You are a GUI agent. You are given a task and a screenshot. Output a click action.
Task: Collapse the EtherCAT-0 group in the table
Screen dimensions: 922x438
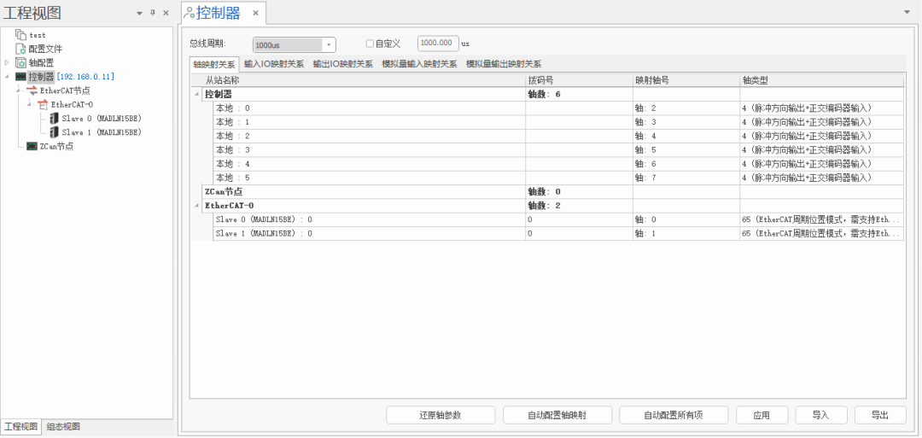[195, 206]
